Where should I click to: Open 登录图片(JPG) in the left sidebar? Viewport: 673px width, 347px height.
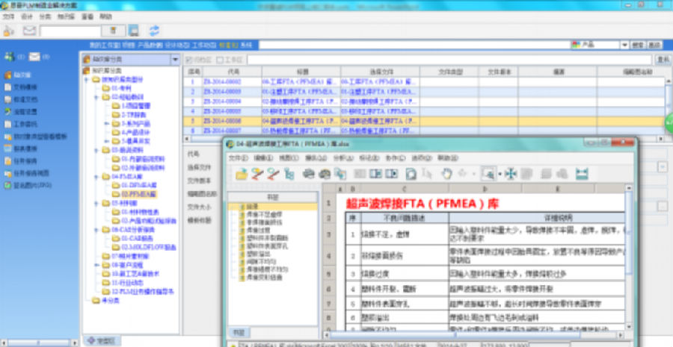(33, 186)
